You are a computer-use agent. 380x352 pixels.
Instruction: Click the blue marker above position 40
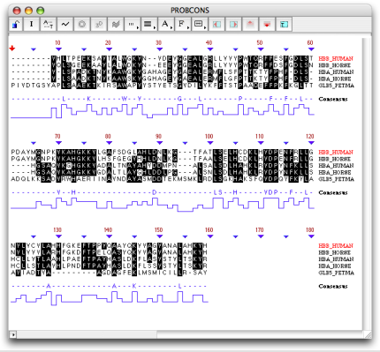coord(210,49)
